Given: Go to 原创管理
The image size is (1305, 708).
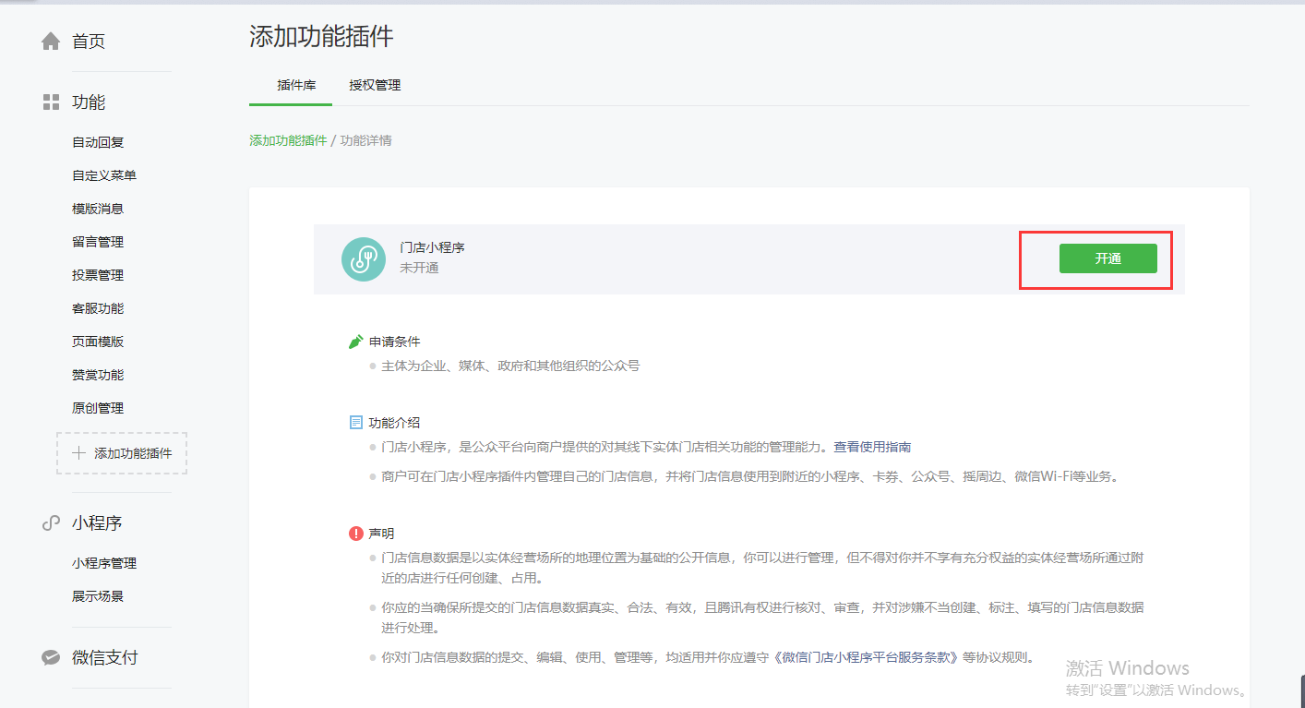Looking at the screenshot, I should click(98, 408).
